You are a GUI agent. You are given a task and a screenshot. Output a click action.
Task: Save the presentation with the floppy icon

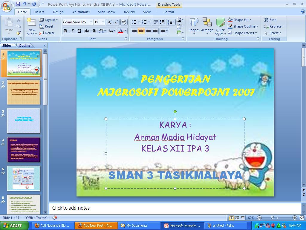pyautogui.click(x=18, y=4)
